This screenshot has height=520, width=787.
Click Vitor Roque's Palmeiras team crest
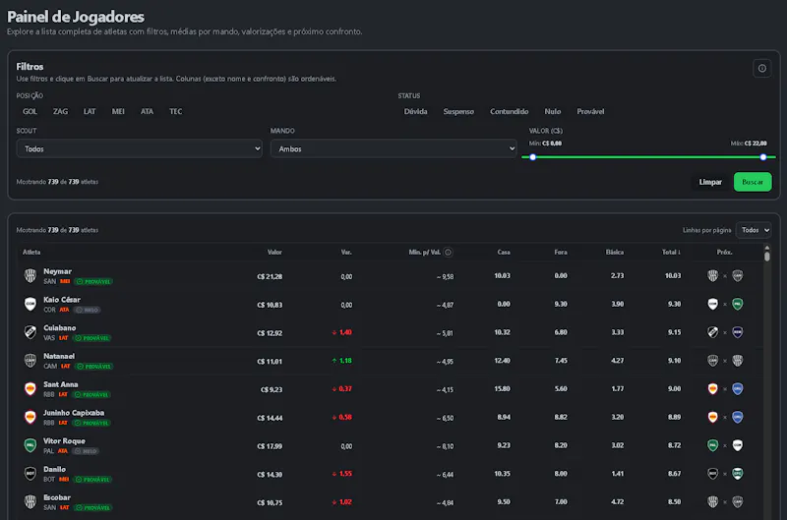pyautogui.click(x=30, y=445)
